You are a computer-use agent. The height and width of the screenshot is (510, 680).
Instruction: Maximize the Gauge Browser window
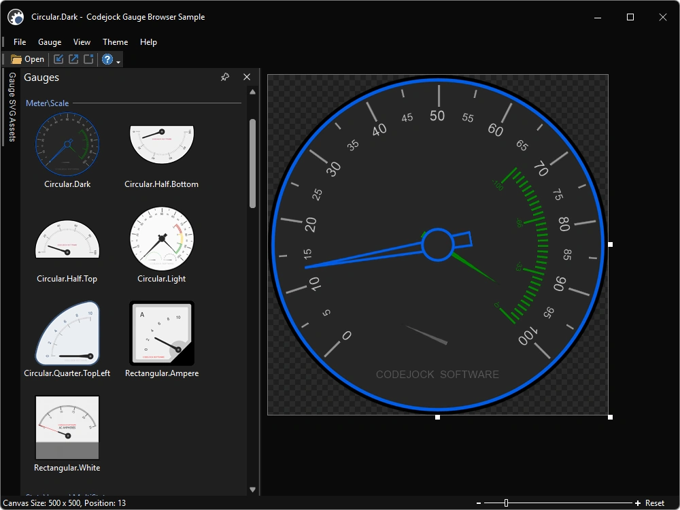tap(630, 18)
